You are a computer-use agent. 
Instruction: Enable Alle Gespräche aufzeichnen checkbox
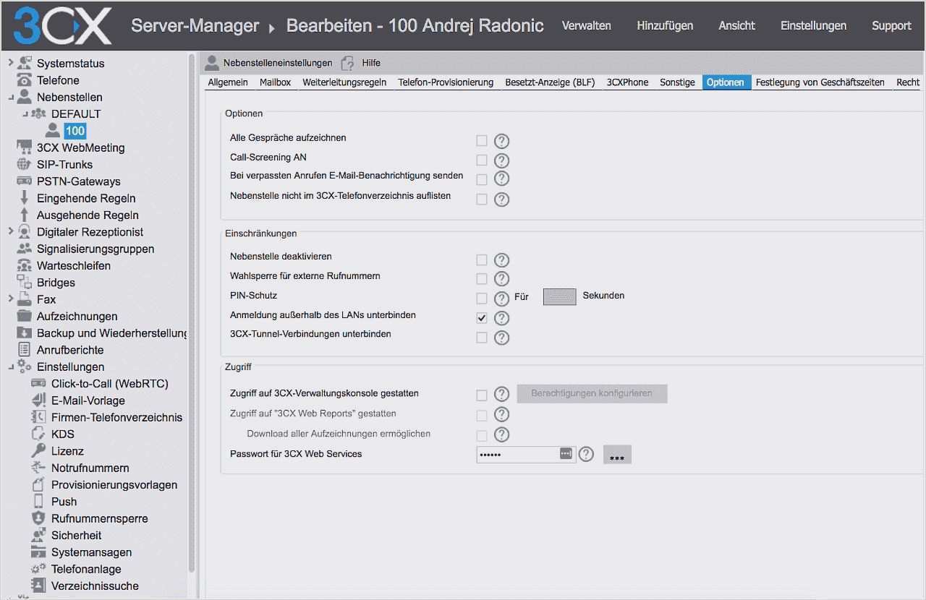(482, 140)
